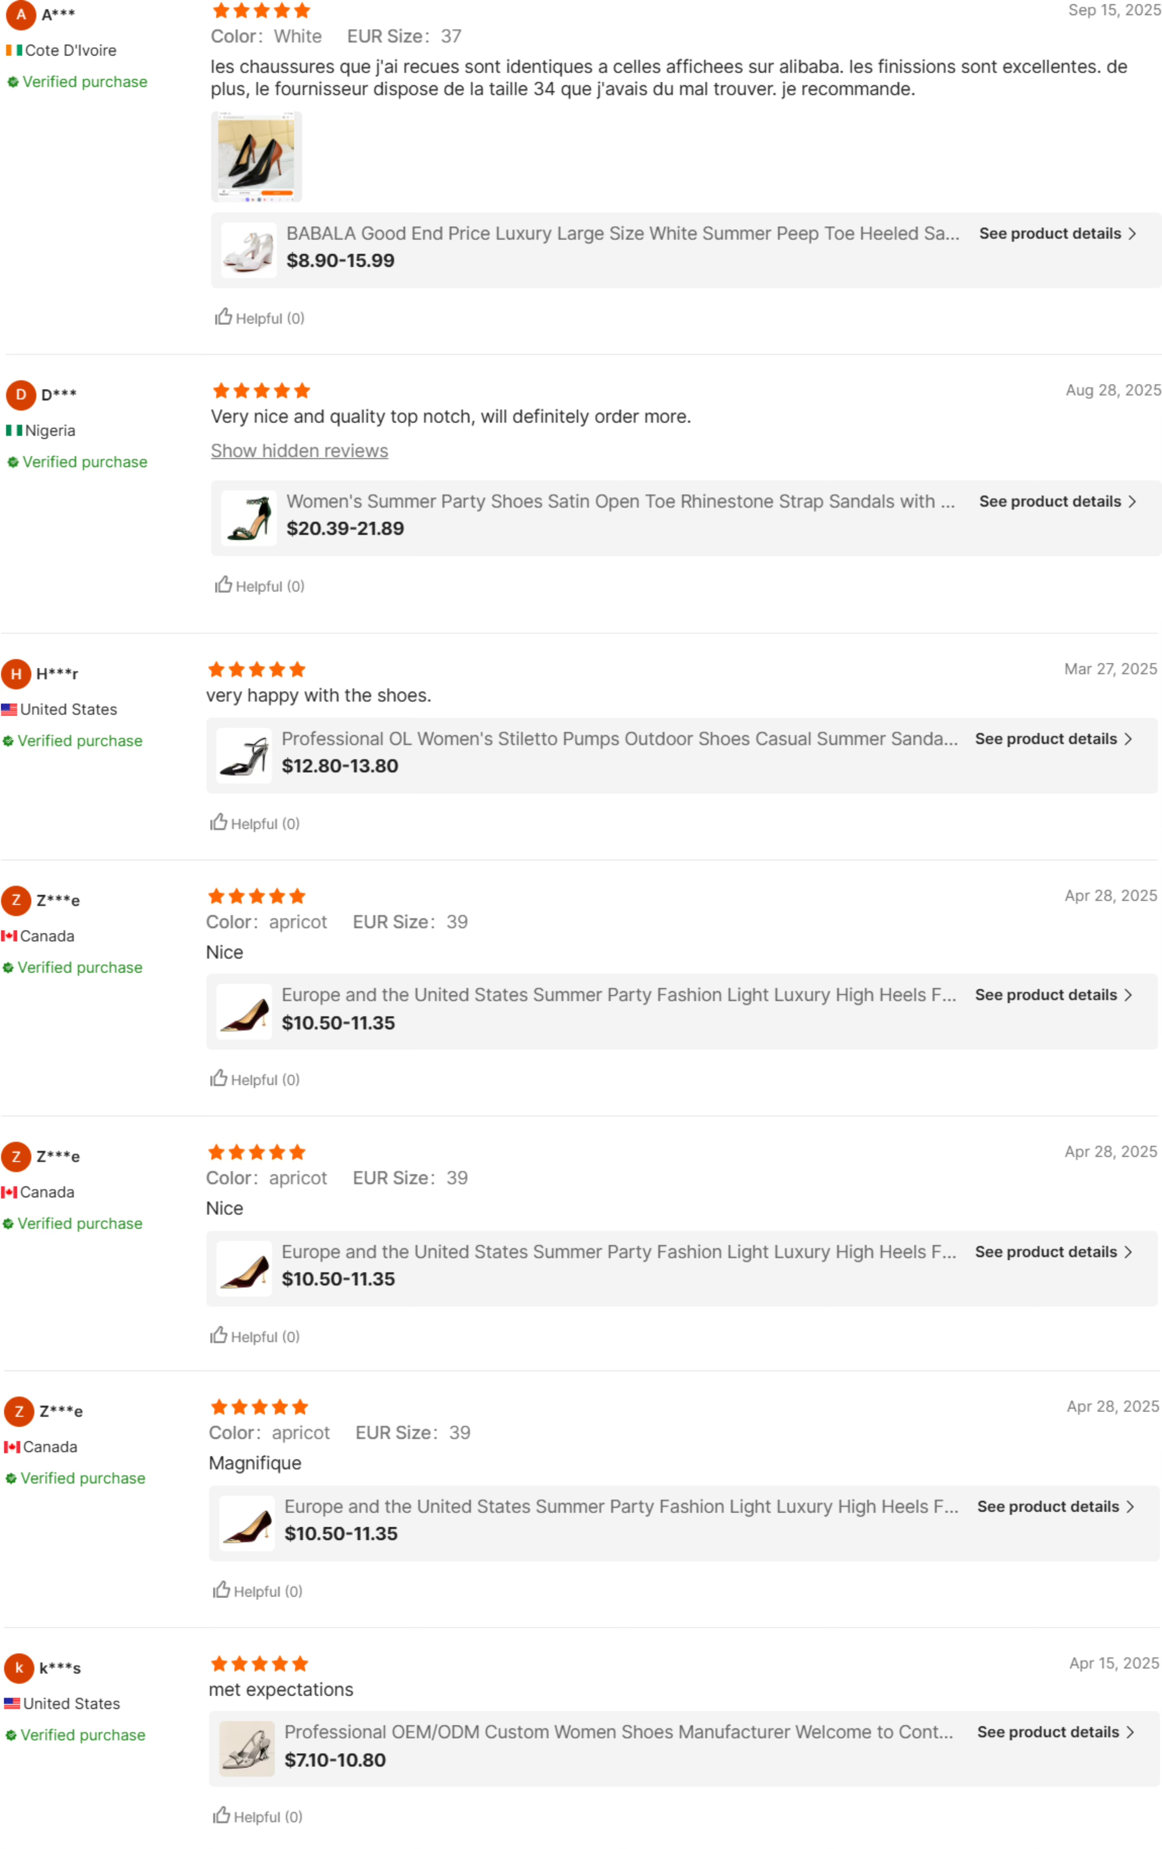Mark H***r's review as helpful
Screen dimensions: 1162x1849
coord(219,822)
